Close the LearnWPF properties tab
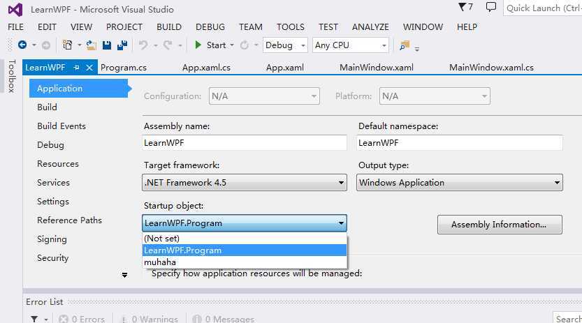This screenshot has width=582, height=323. [89, 68]
